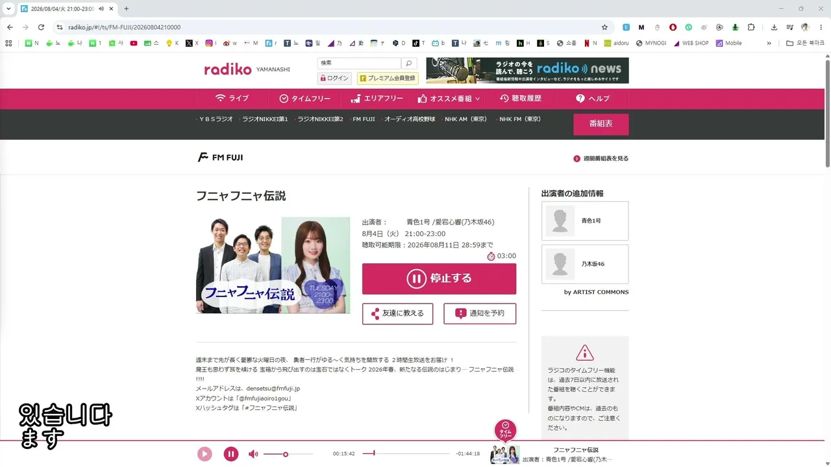Image resolution: width=831 pixels, height=467 pixels.
Task: Open 乃木坂46 performer card
Action: point(585,264)
